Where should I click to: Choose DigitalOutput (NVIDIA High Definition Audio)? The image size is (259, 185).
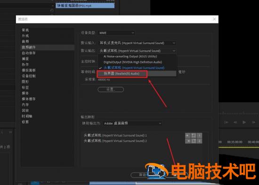[x=137, y=62]
